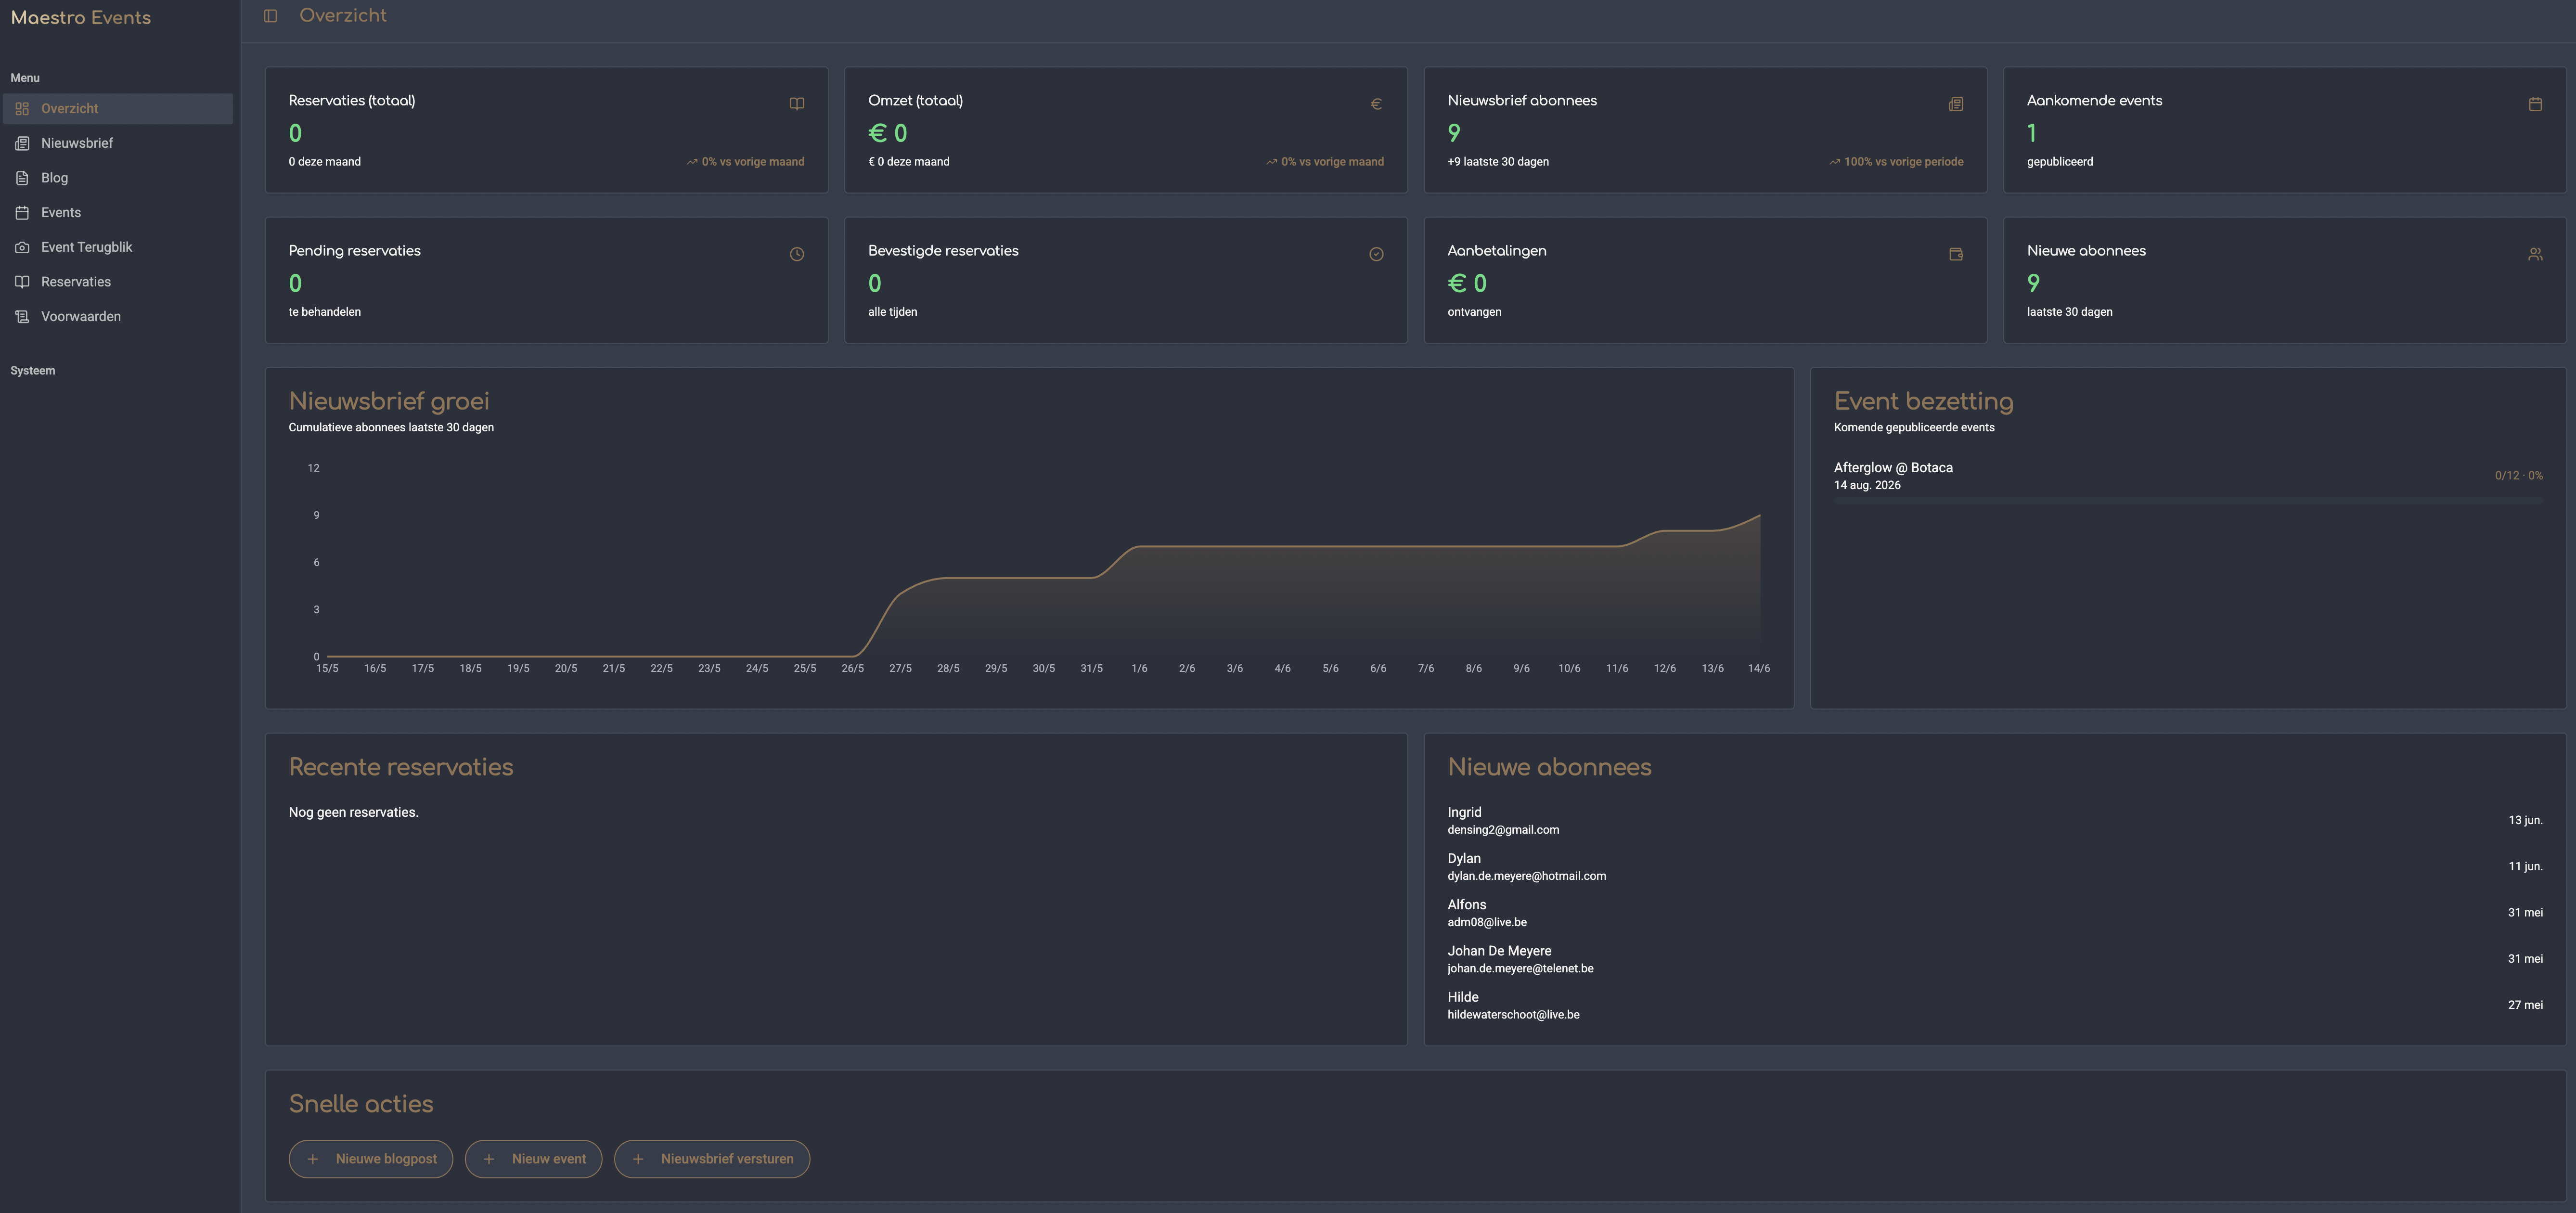Viewport: 2576px width, 1213px height.
Task: Click the 27/5 date label on chart axis
Action: pyautogui.click(x=900, y=669)
